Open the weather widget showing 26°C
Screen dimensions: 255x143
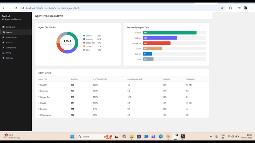12,136
